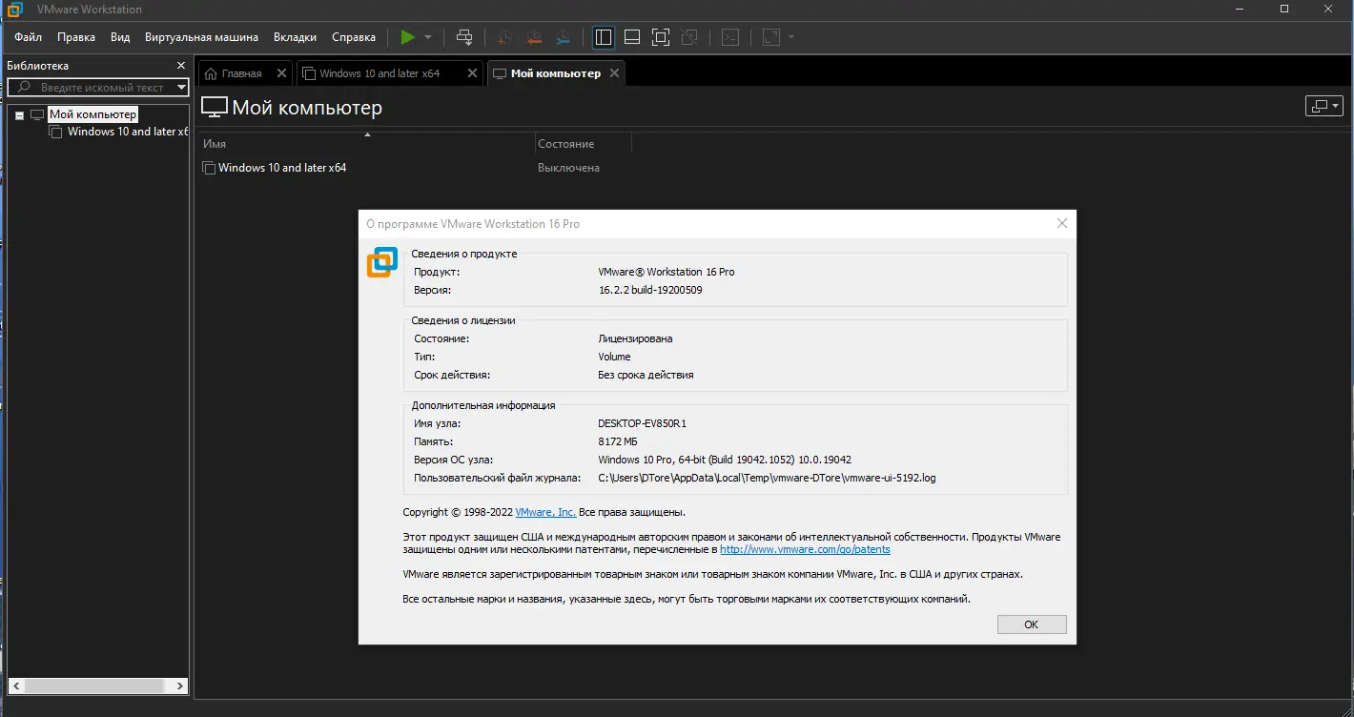The width and height of the screenshot is (1354, 717).
Task: Close the Библиотека panel
Action: click(x=181, y=66)
